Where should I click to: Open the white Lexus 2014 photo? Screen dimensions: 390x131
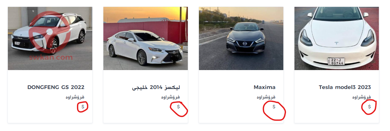click(145, 38)
